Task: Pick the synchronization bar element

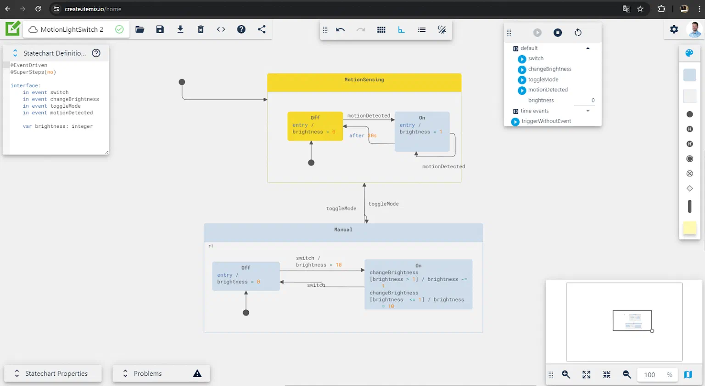Action: click(x=689, y=206)
